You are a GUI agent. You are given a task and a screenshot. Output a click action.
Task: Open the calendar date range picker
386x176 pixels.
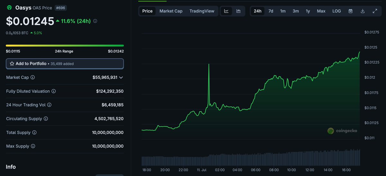[351, 11]
